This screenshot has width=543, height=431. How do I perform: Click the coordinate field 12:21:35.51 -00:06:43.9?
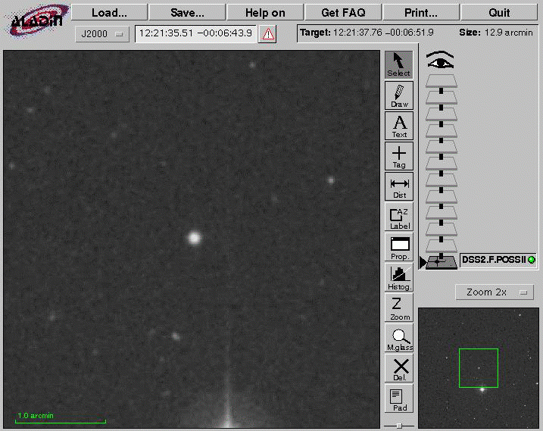coord(195,33)
